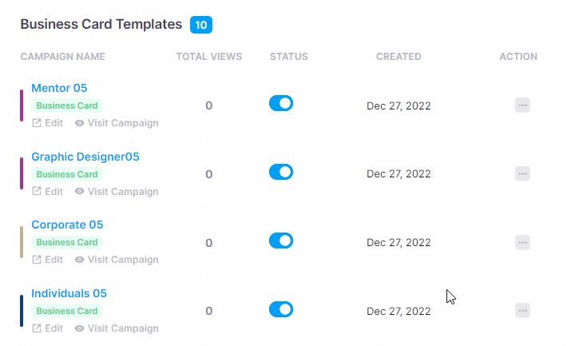579x346 pixels.
Task: Click the eye icon under Mentor 05
Action: pos(79,123)
